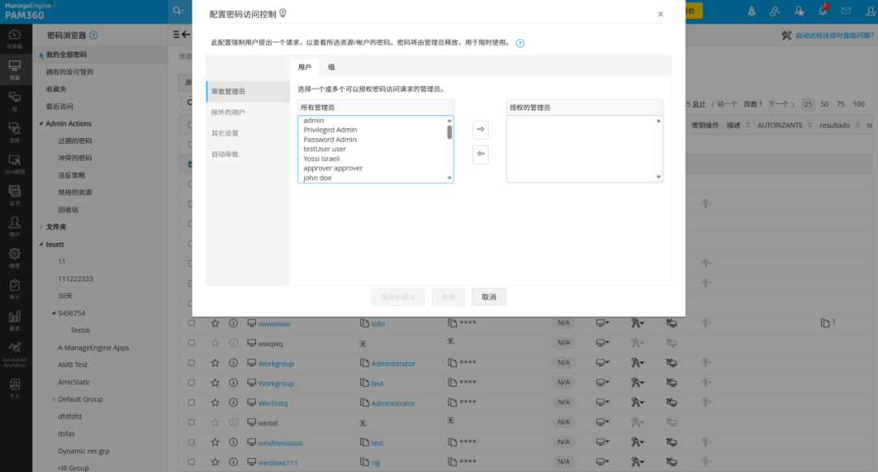Check the checkbox on the wwwwww row
The image size is (878, 472).
pos(193,323)
